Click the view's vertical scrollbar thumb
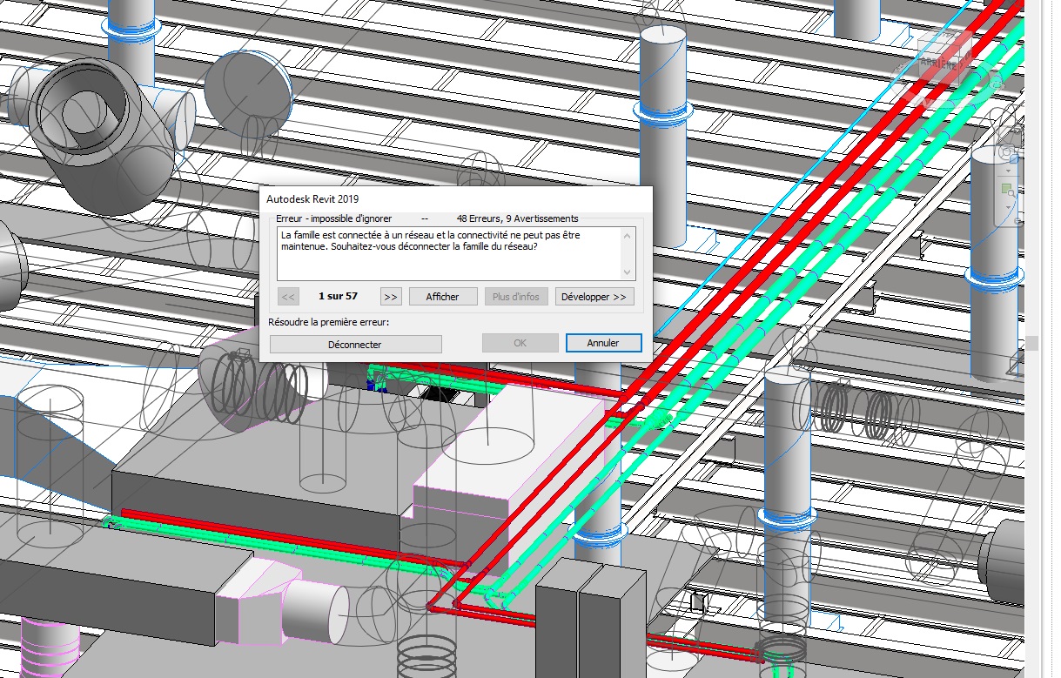The height and width of the screenshot is (678, 1061). tap(1032, 343)
